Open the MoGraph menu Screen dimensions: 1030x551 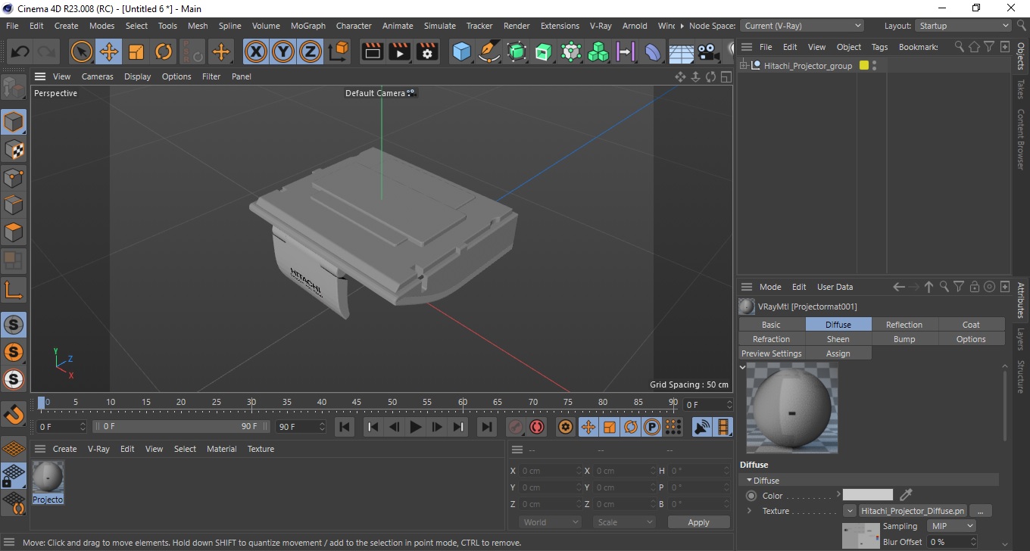[x=307, y=26]
